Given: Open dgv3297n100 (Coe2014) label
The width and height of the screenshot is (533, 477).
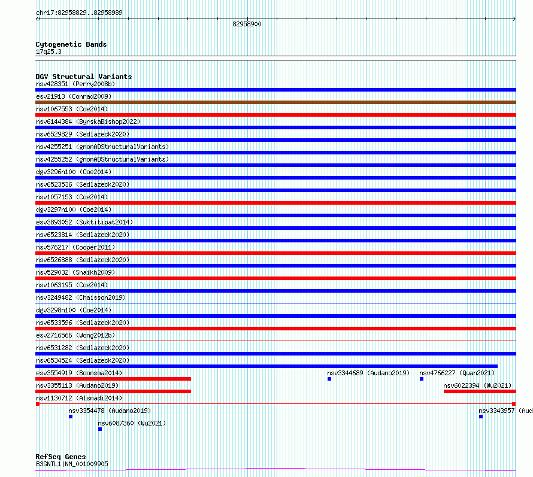Looking at the screenshot, I should (74, 209).
